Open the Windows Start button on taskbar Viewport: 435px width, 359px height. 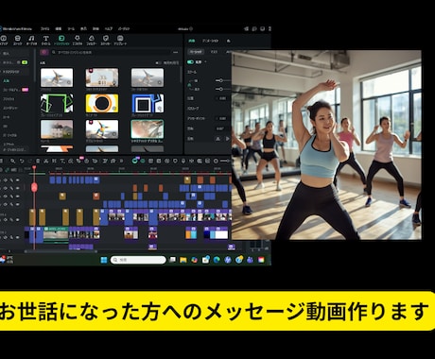point(104,260)
